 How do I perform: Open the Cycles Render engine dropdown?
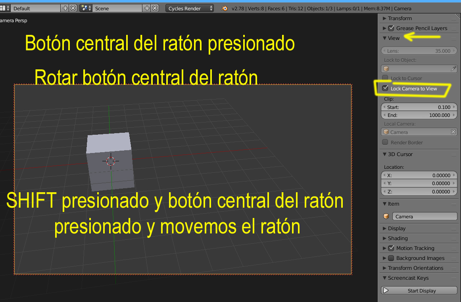(x=190, y=8)
